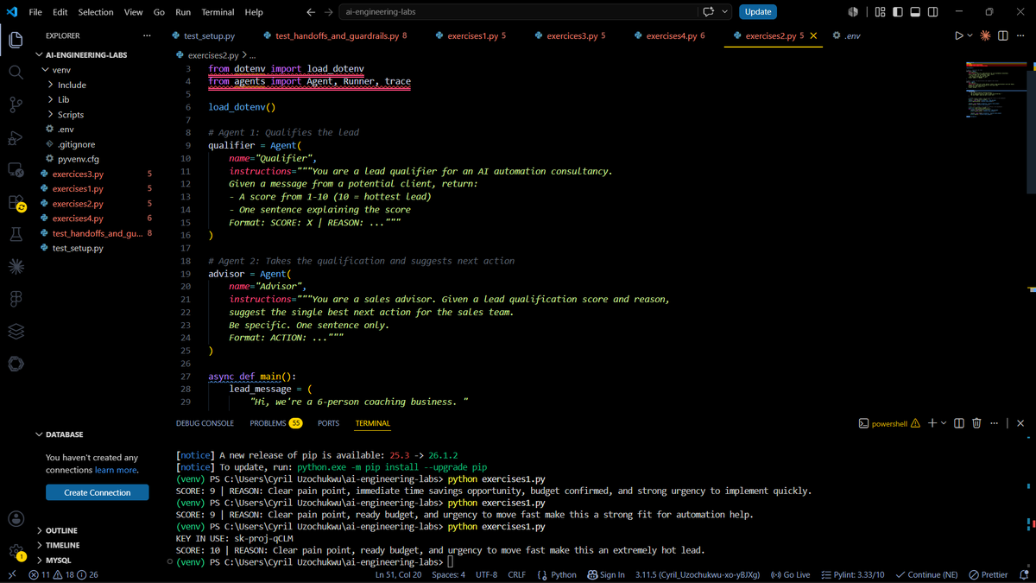Open the Terminal menu
The height and width of the screenshot is (583, 1036).
[218, 12]
